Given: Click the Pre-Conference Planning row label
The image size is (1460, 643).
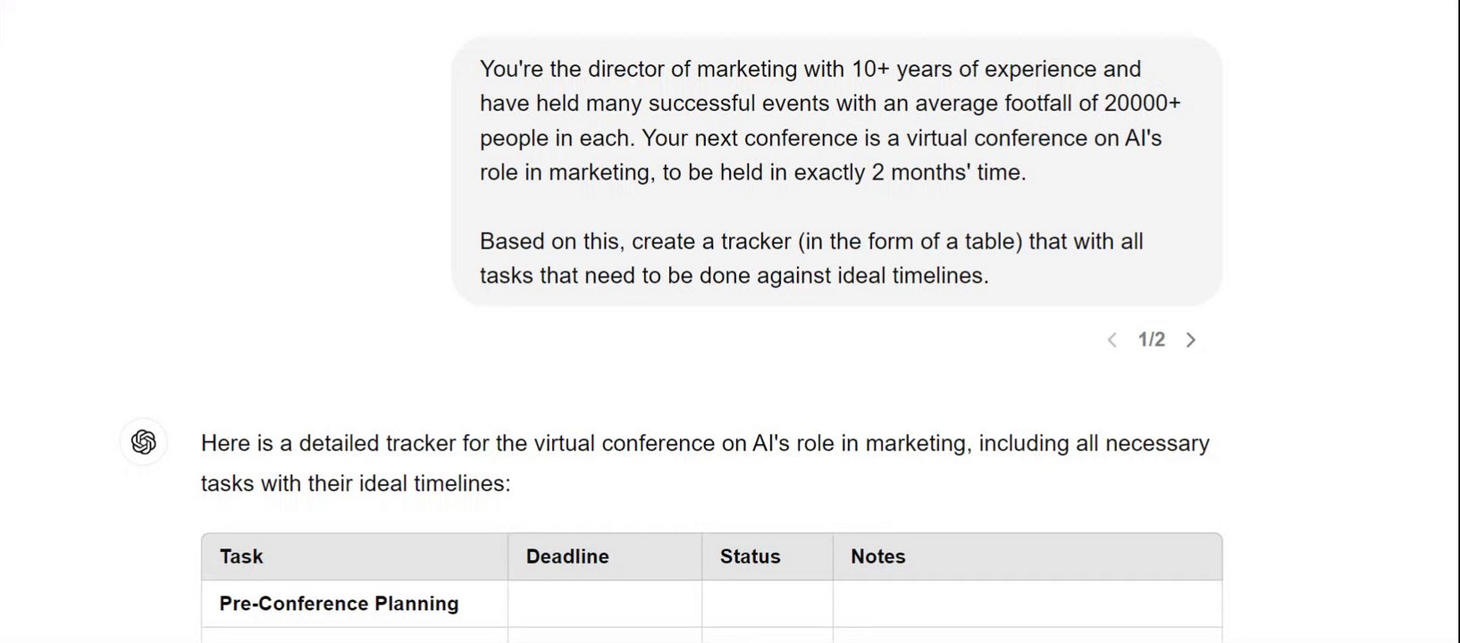Looking at the screenshot, I should [339, 604].
